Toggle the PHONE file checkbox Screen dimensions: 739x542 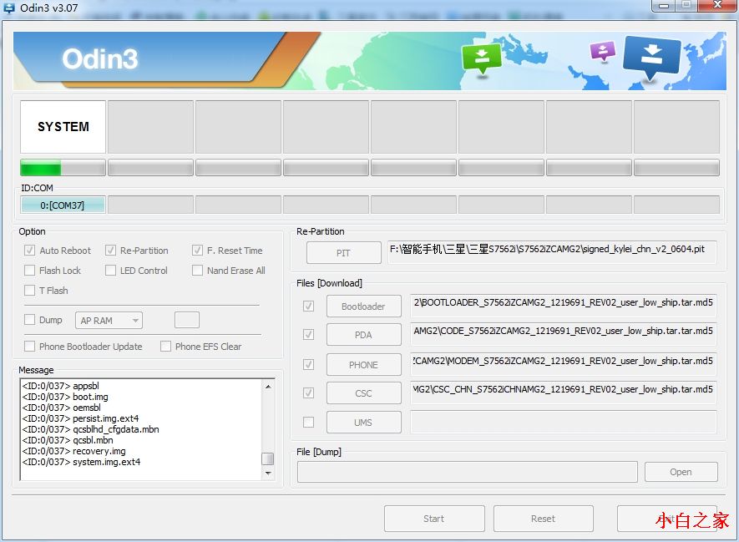click(309, 364)
